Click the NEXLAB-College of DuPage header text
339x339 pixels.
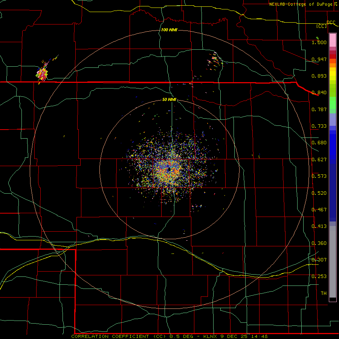[x=301, y=4]
